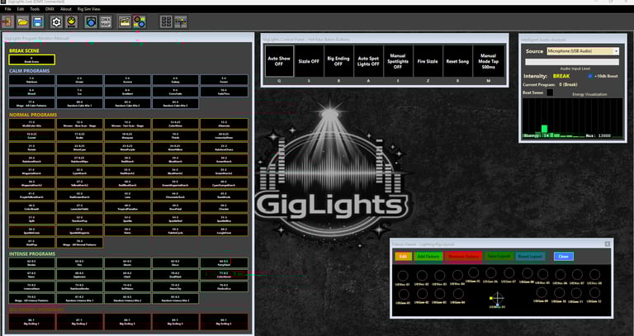
Task: Click the exit door icon in toolbar
Action: [7, 21]
